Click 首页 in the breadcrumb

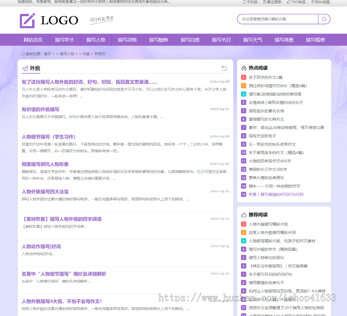click(47, 54)
